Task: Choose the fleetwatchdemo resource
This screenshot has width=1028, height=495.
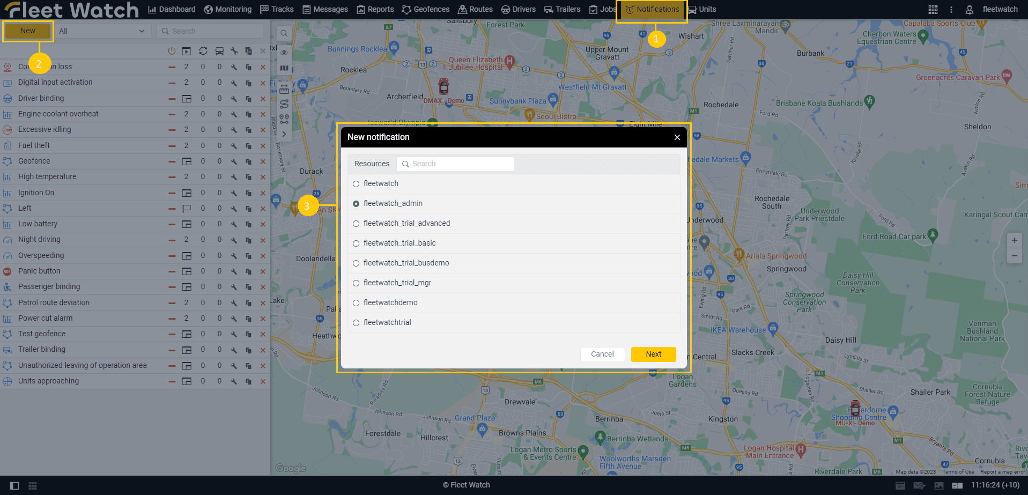Action: tap(356, 303)
